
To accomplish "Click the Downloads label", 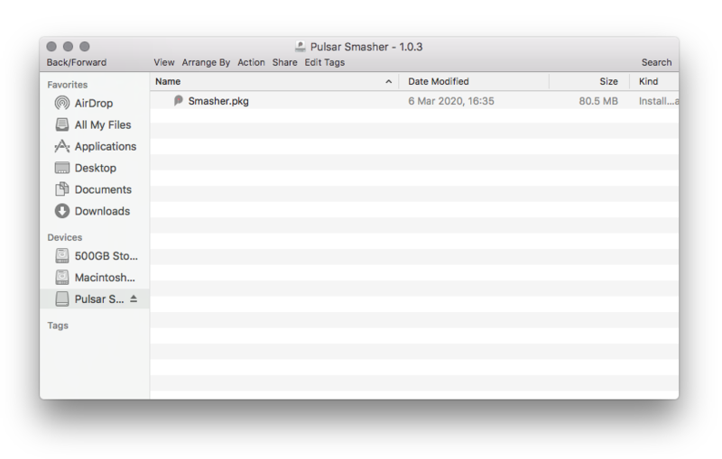I will [x=102, y=211].
